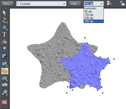Activate the Text tool

[4, 34]
